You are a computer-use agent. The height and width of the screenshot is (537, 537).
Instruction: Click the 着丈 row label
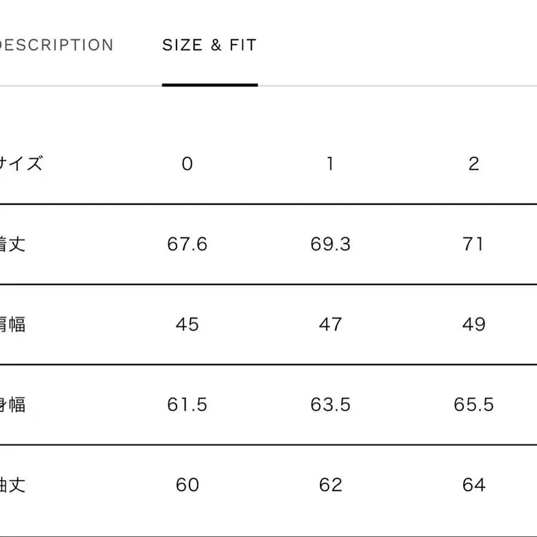pos(11,244)
